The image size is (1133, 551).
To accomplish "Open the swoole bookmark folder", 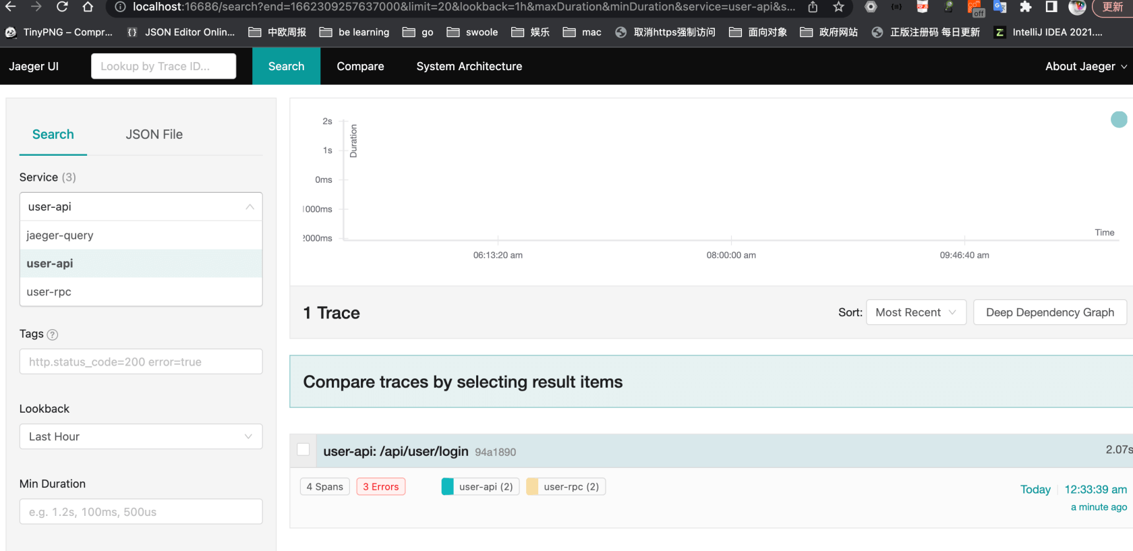I will point(472,32).
